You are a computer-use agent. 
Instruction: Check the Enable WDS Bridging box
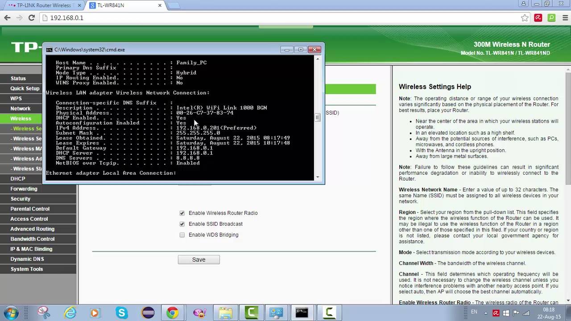tap(182, 235)
